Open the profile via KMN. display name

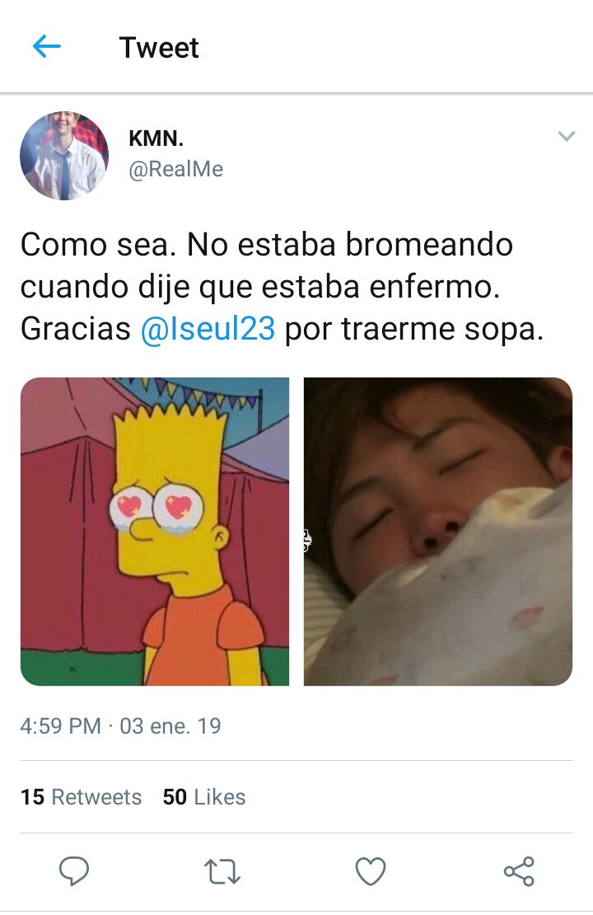pyautogui.click(x=156, y=138)
